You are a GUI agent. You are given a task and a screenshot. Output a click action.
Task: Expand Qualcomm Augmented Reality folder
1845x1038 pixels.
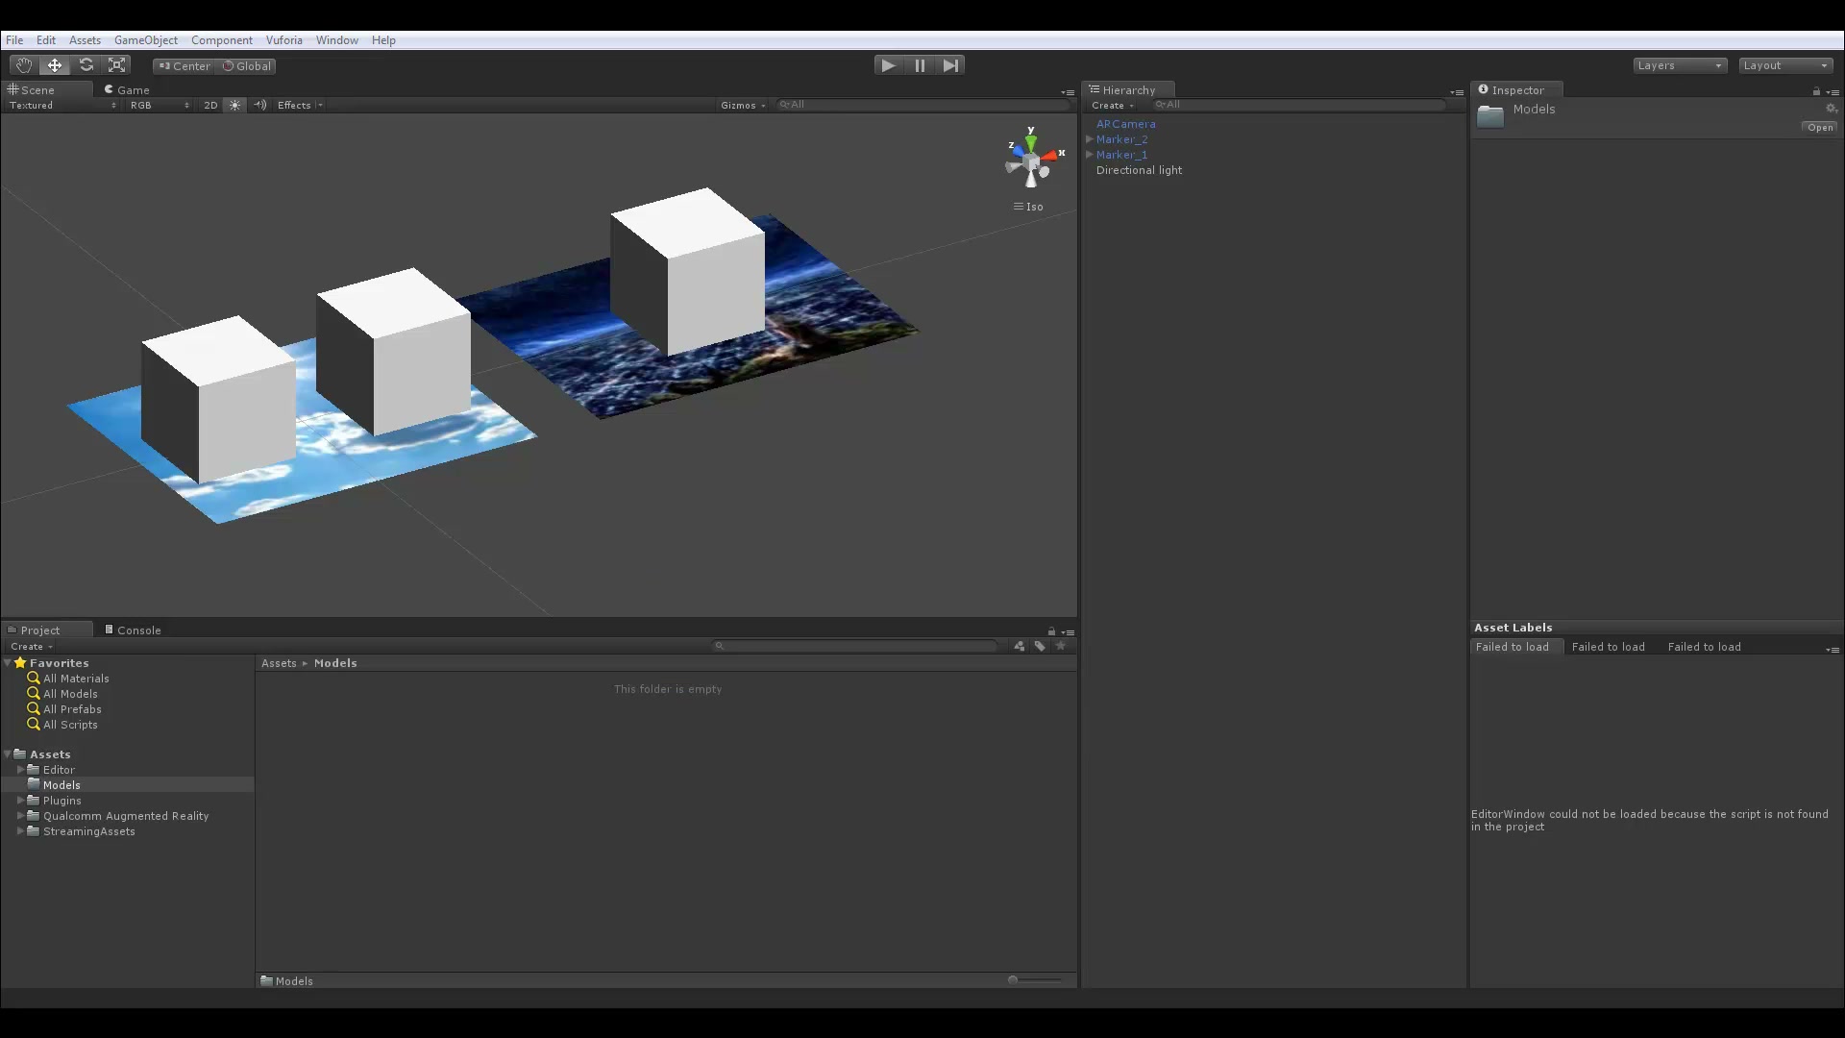pyautogui.click(x=20, y=816)
